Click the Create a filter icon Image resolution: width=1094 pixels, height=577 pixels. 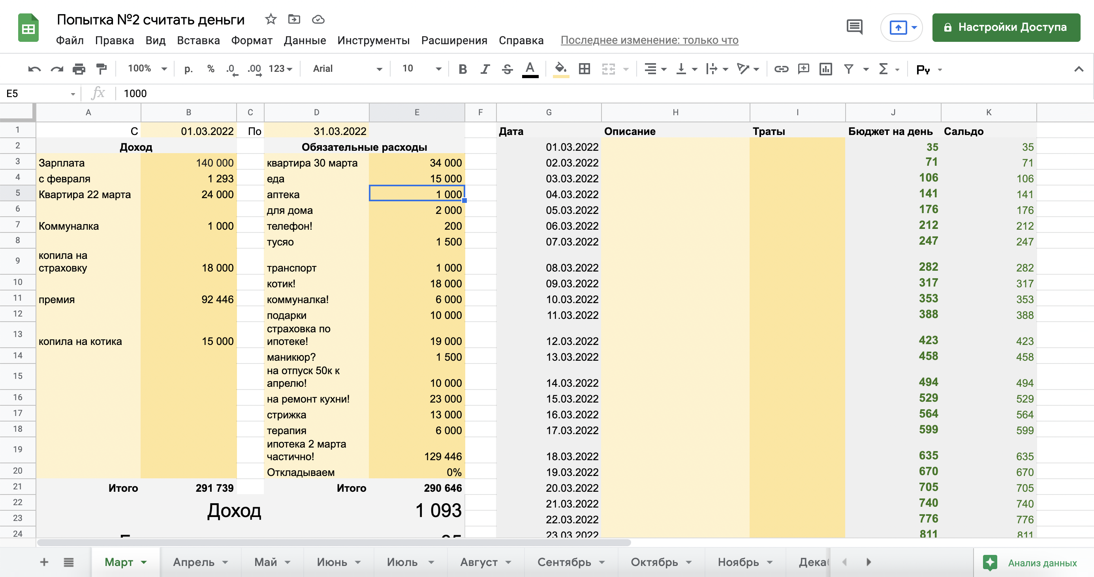click(x=848, y=69)
